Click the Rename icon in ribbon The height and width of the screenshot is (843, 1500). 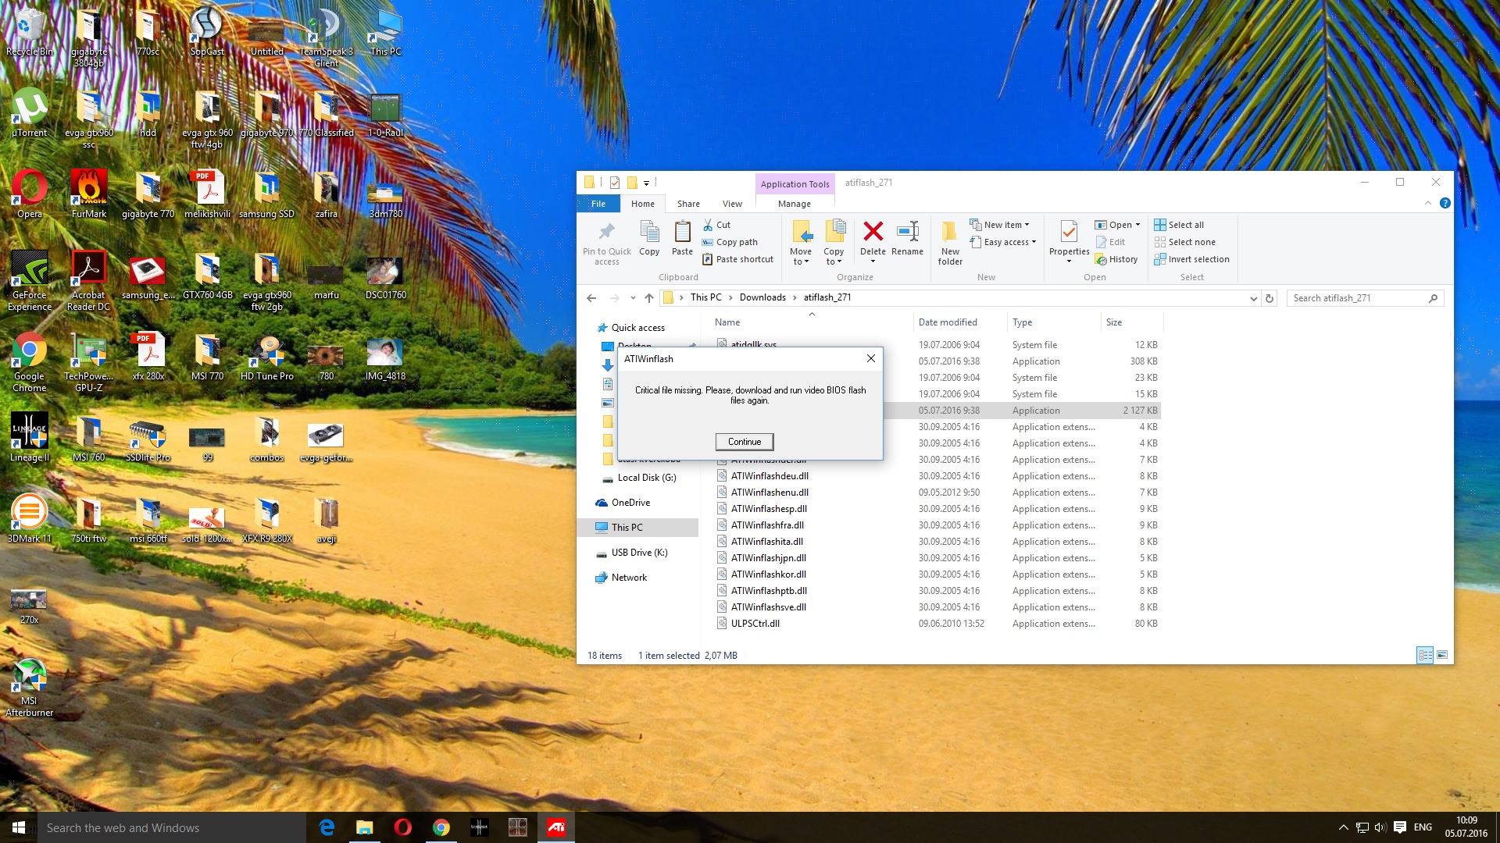point(907,232)
